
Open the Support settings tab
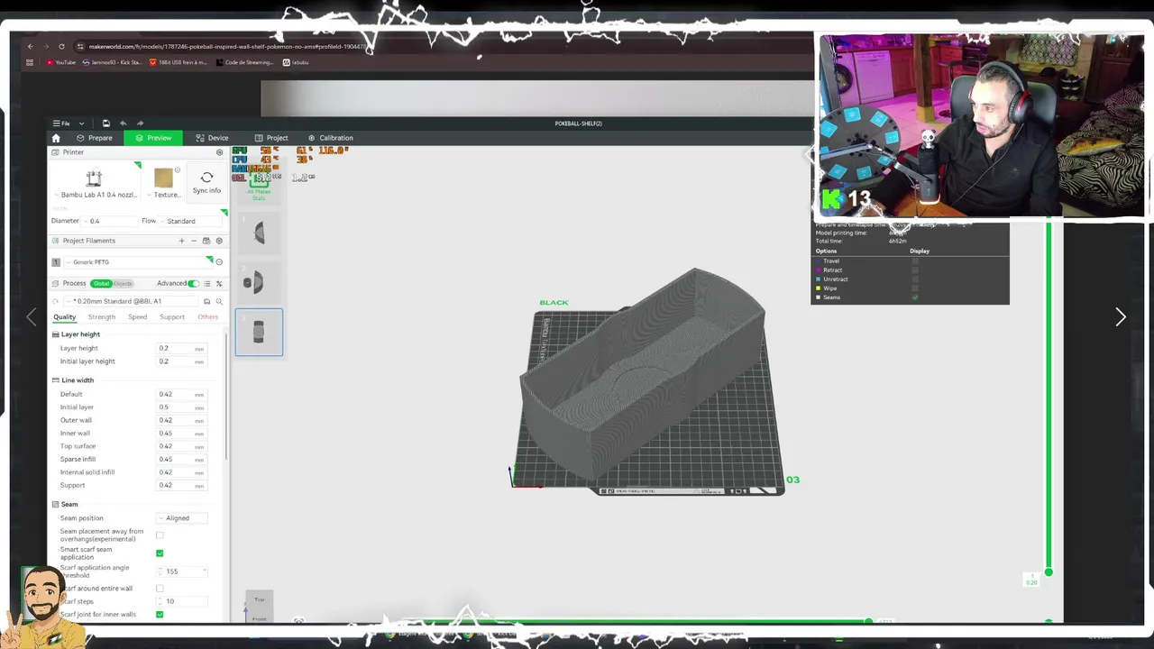click(172, 316)
